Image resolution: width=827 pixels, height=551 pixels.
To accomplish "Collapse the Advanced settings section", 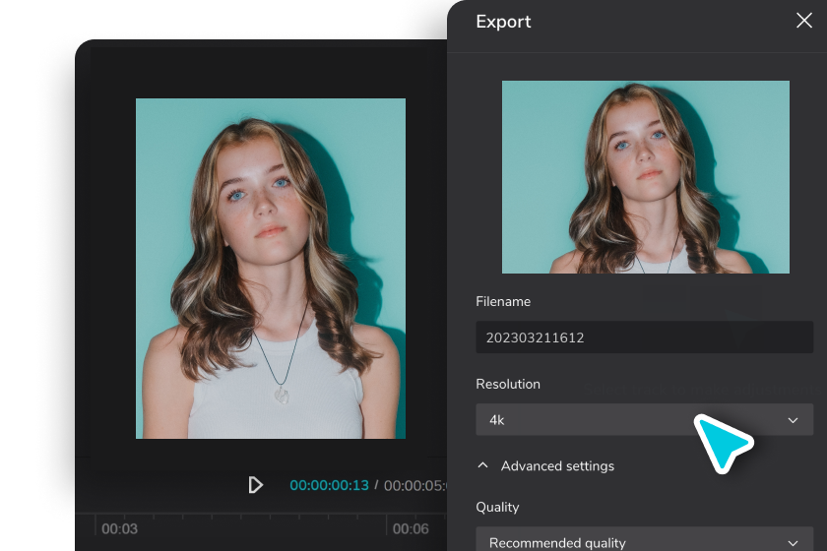I will (545, 465).
